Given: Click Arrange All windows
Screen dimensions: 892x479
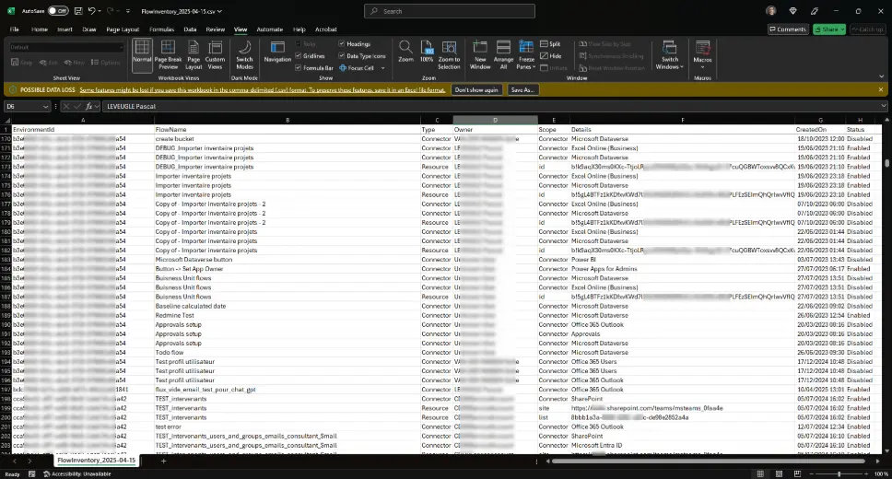Looking at the screenshot, I should point(503,55).
